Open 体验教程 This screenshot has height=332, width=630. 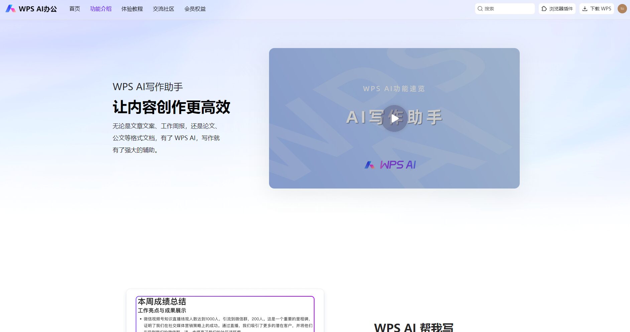click(x=132, y=9)
